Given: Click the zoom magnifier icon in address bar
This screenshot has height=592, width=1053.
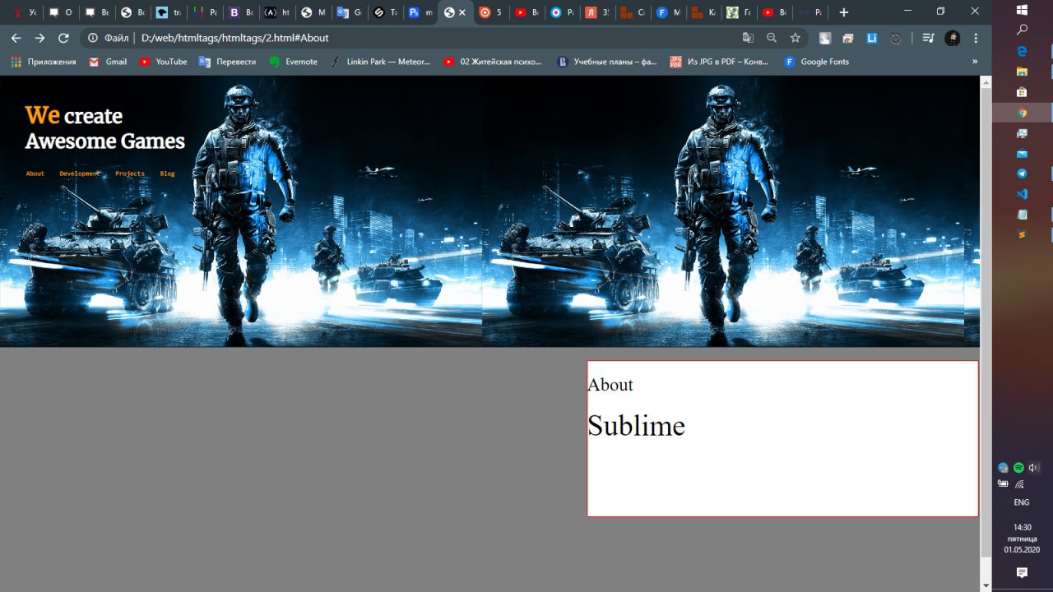Looking at the screenshot, I should [x=771, y=38].
